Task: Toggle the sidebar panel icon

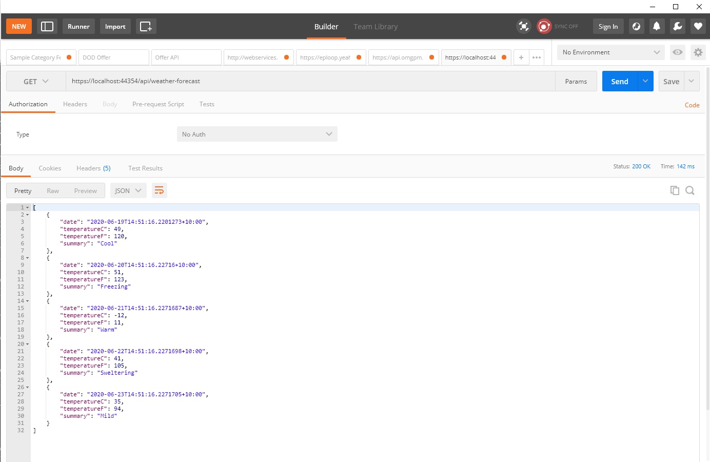Action: tap(47, 26)
